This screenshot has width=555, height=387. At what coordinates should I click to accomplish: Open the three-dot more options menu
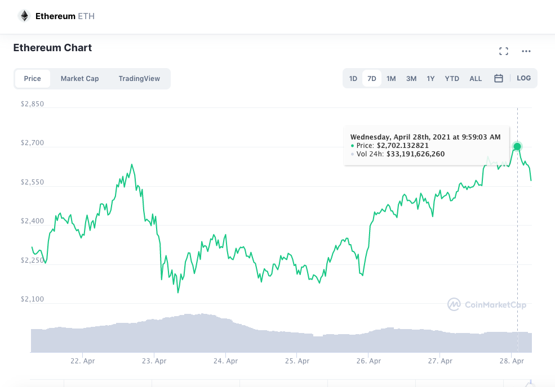526,51
